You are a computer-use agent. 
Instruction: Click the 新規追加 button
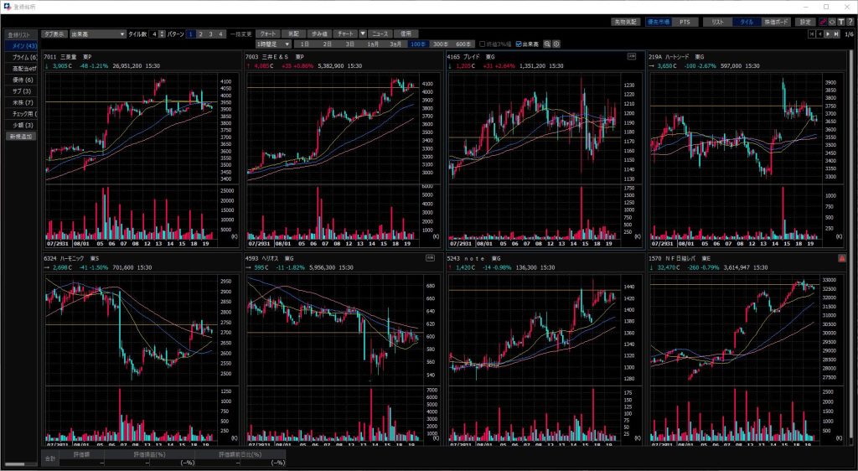[20, 136]
